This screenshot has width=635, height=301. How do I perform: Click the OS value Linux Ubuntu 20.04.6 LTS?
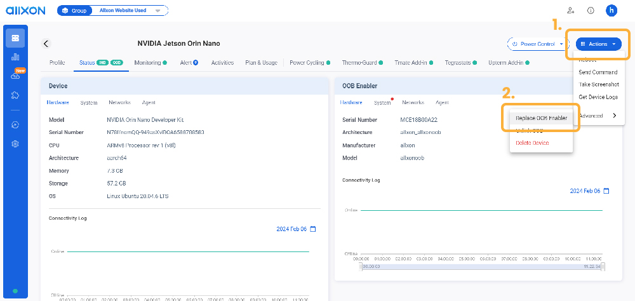[x=138, y=196]
